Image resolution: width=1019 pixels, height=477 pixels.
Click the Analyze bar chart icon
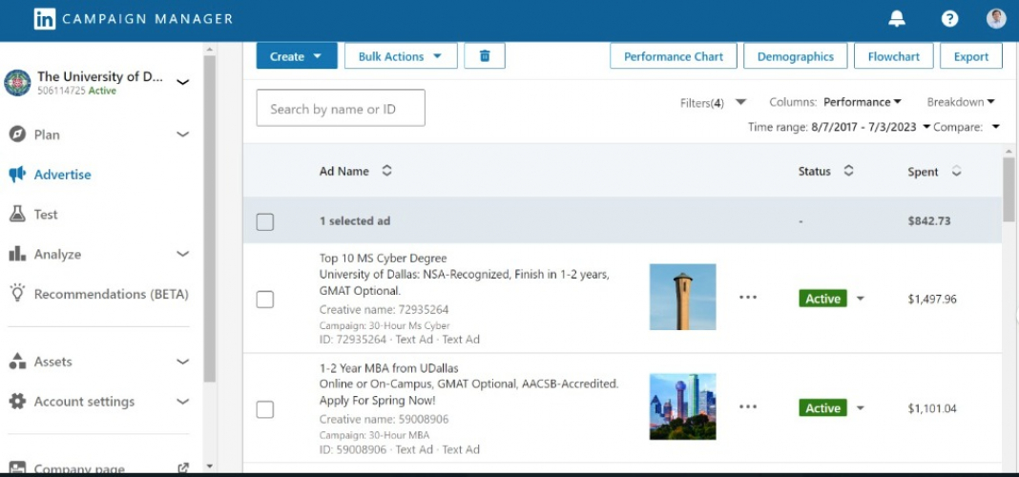[x=17, y=254]
